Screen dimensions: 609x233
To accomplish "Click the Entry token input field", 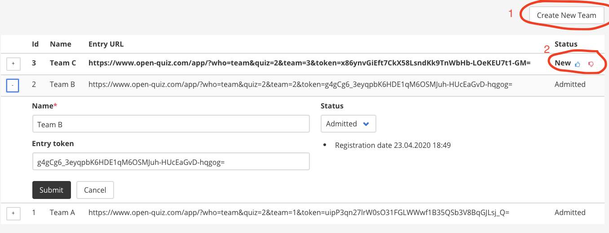I will [171, 162].
